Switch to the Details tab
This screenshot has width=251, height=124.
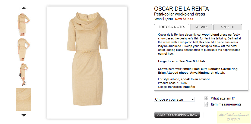[x=201, y=27]
